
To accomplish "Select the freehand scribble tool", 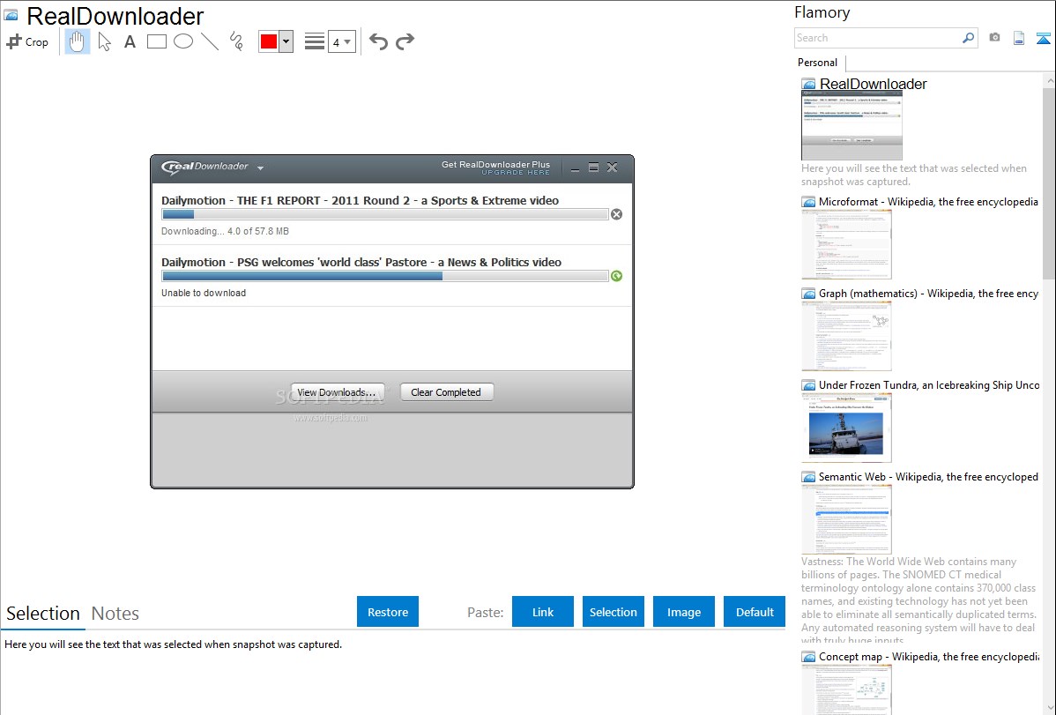I will click(236, 41).
